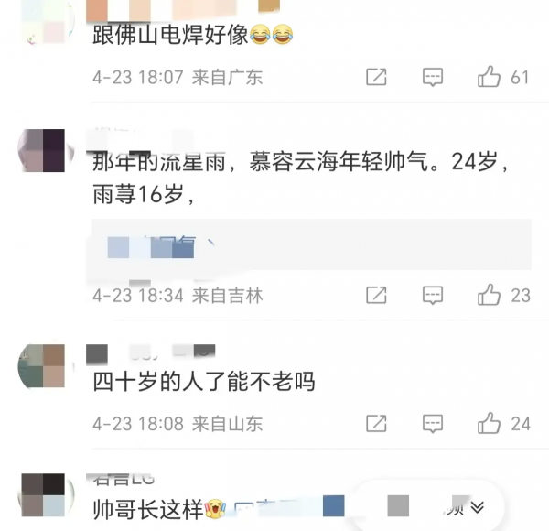Reply to the comment from 山东
The image size is (549, 531).
click(x=433, y=424)
